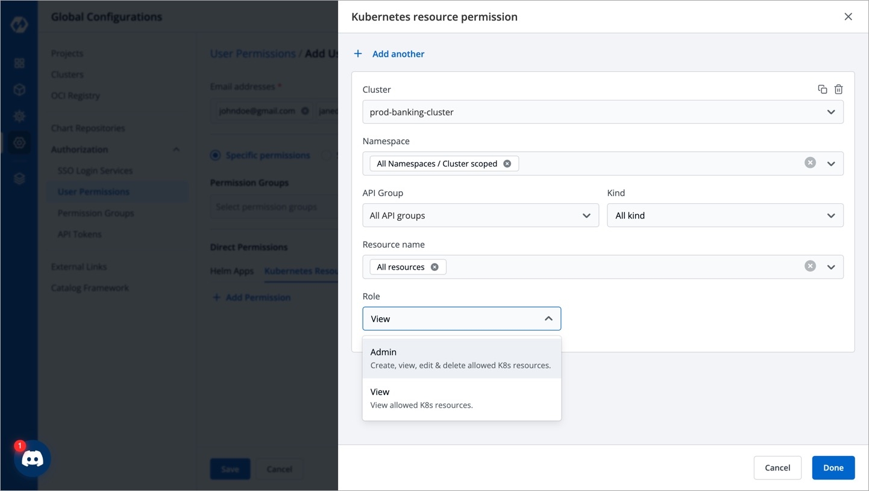Expand the API Group dropdown
Screen dimensions: 869x491
coord(480,215)
